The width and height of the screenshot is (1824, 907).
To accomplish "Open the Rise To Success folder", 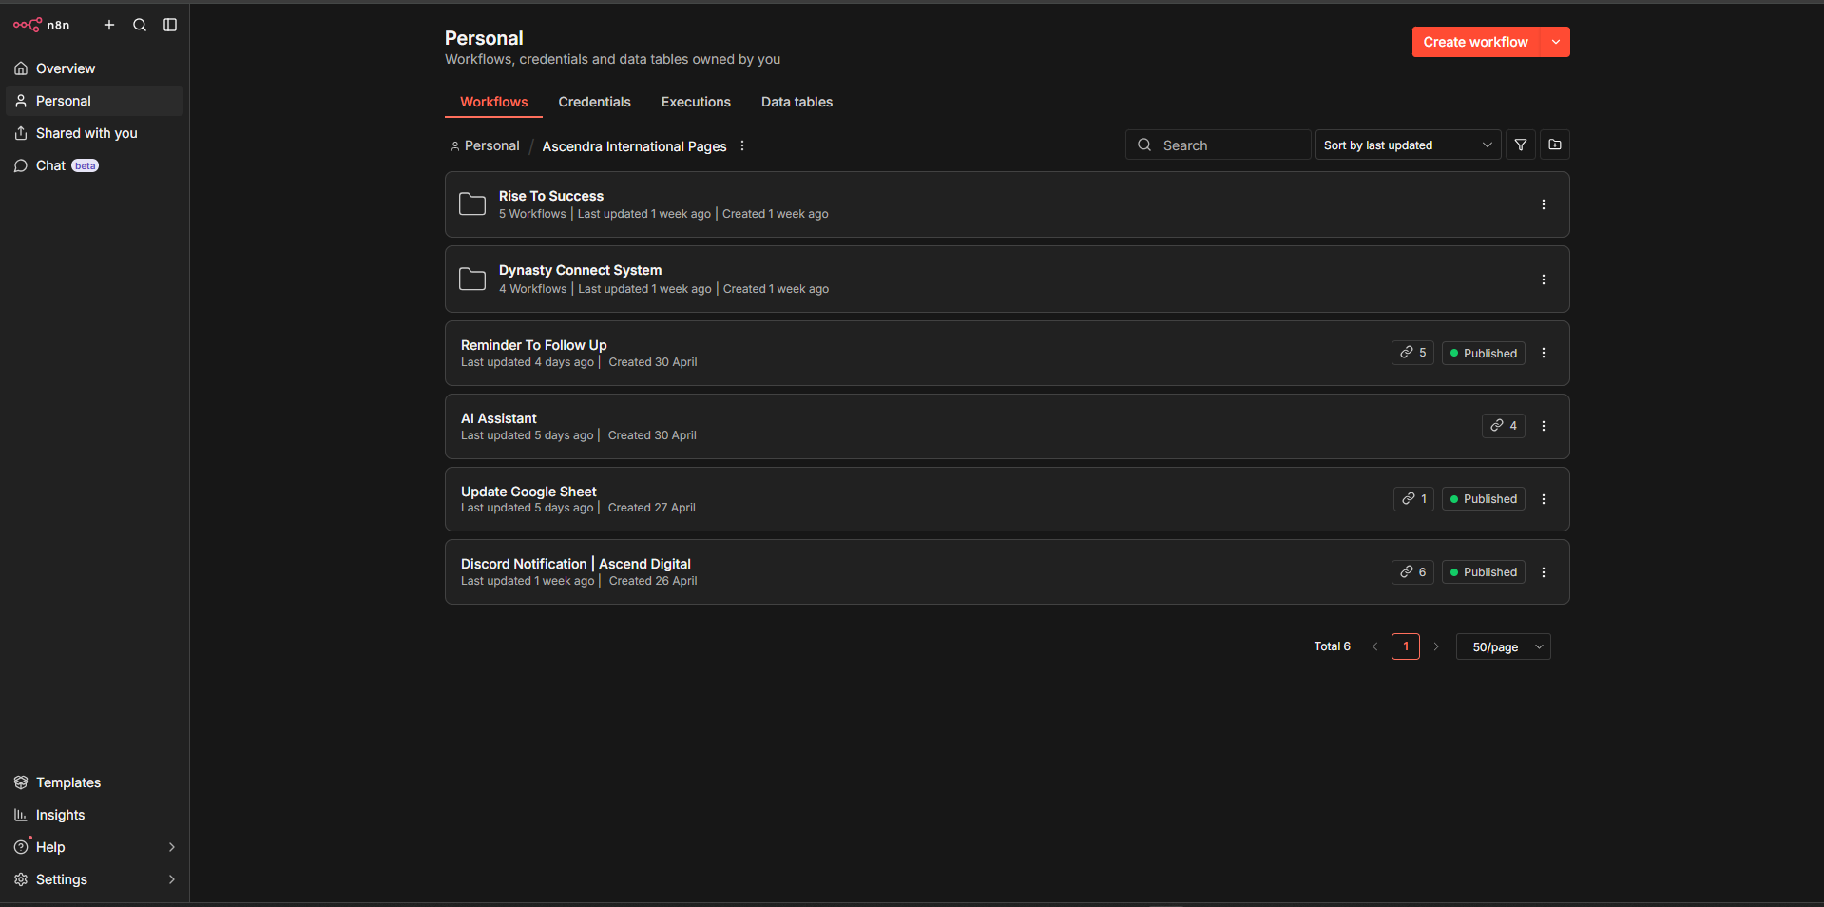I will pyautogui.click(x=1007, y=204).
